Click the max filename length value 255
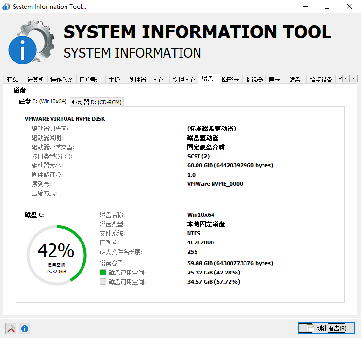Viewport: 361px width, 338px height. (x=192, y=252)
